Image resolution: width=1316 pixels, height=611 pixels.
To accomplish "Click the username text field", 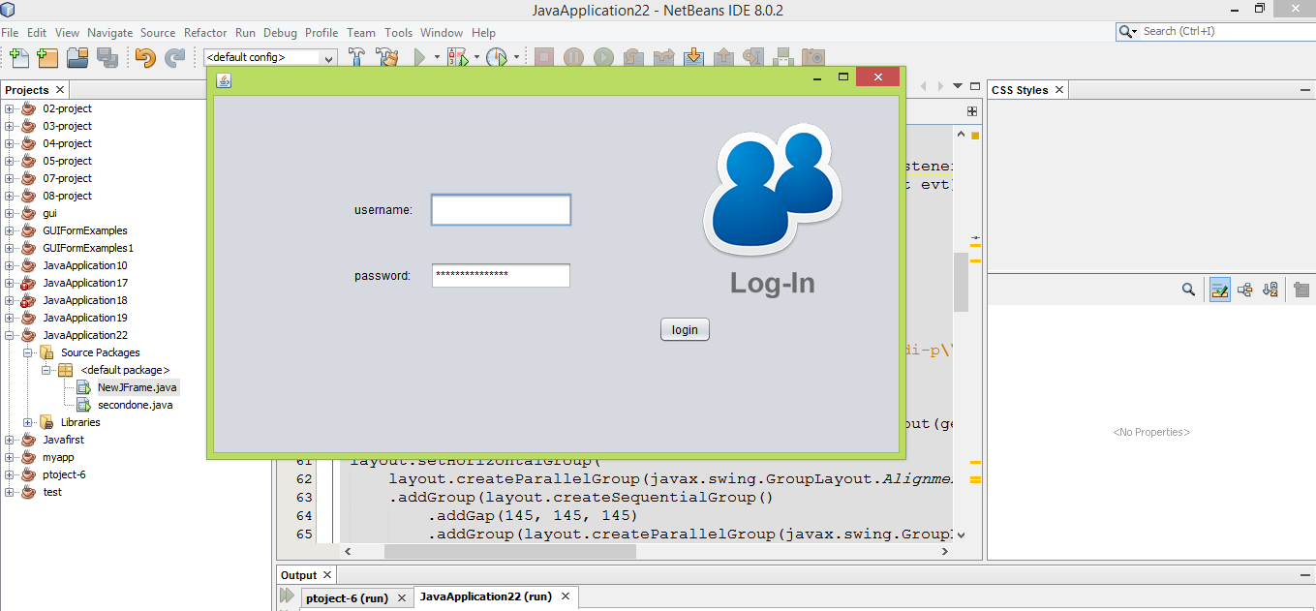I will [x=501, y=210].
